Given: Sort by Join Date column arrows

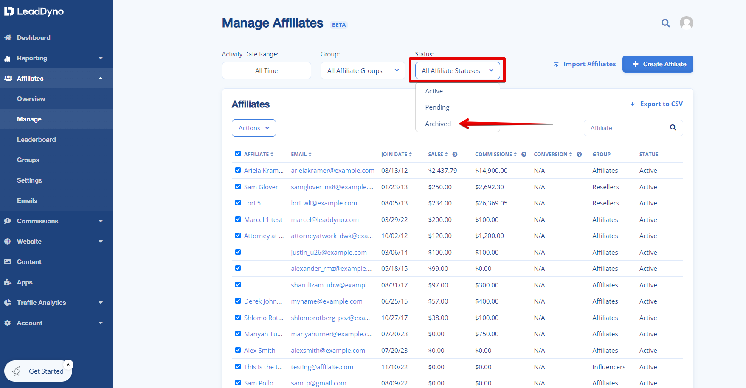Looking at the screenshot, I should [x=411, y=155].
